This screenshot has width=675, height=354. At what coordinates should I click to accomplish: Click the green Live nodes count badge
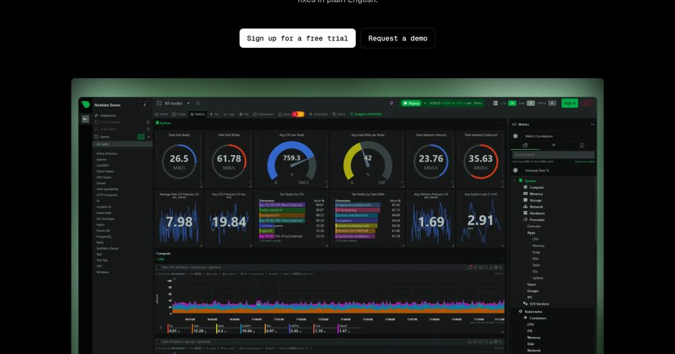[x=512, y=103]
